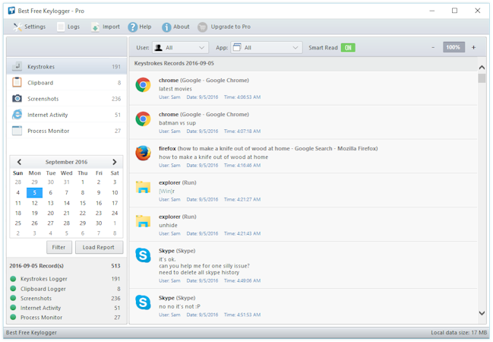This screenshot has height=342, width=493.
Task: Click 'latest movies' keystroke text
Action: coord(175,89)
